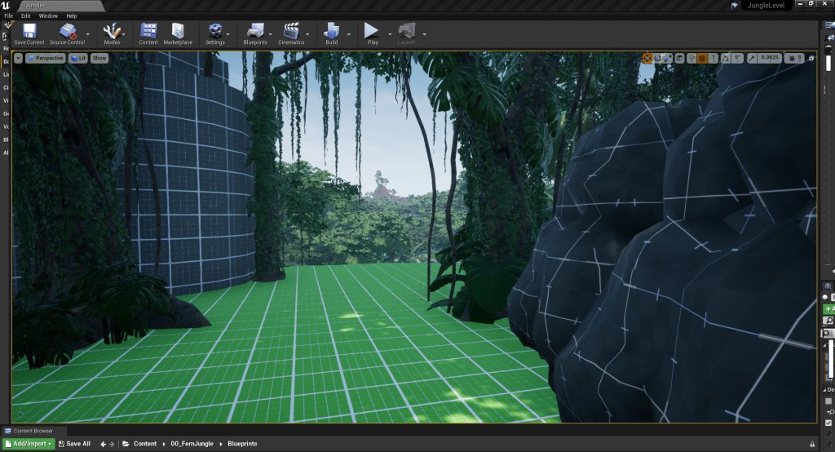Screen dimensions: 835x452
Task: Open the Add/Import dropdown in Content Browser
Action: point(28,444)
